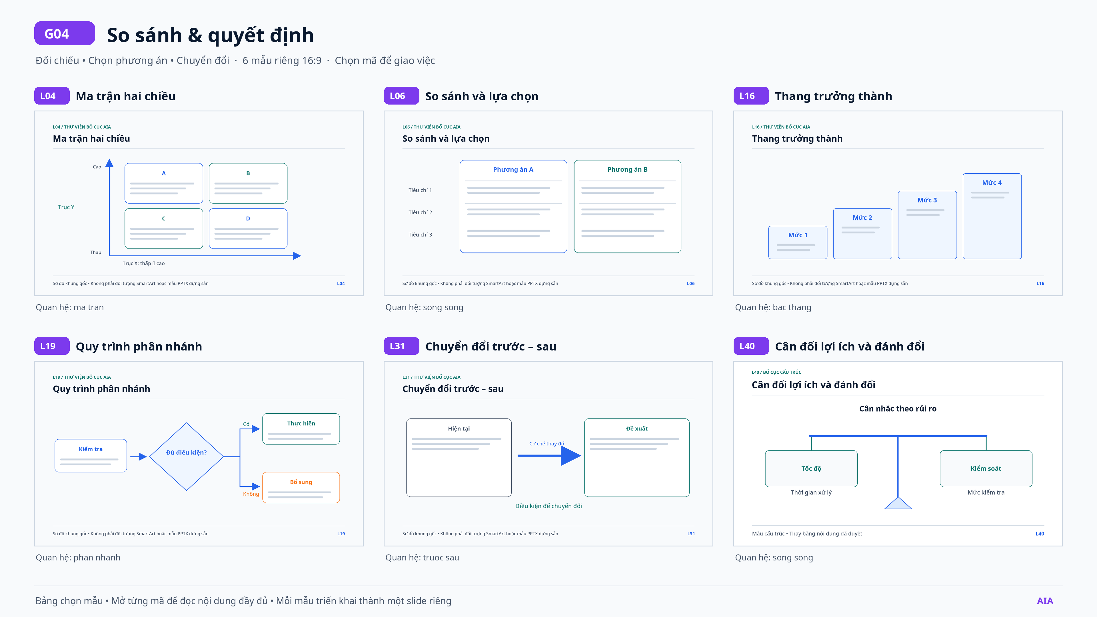This screenshot has width=1097, height=617.
Task: Select the L16 code badge
Action: [x=751, y=96]
